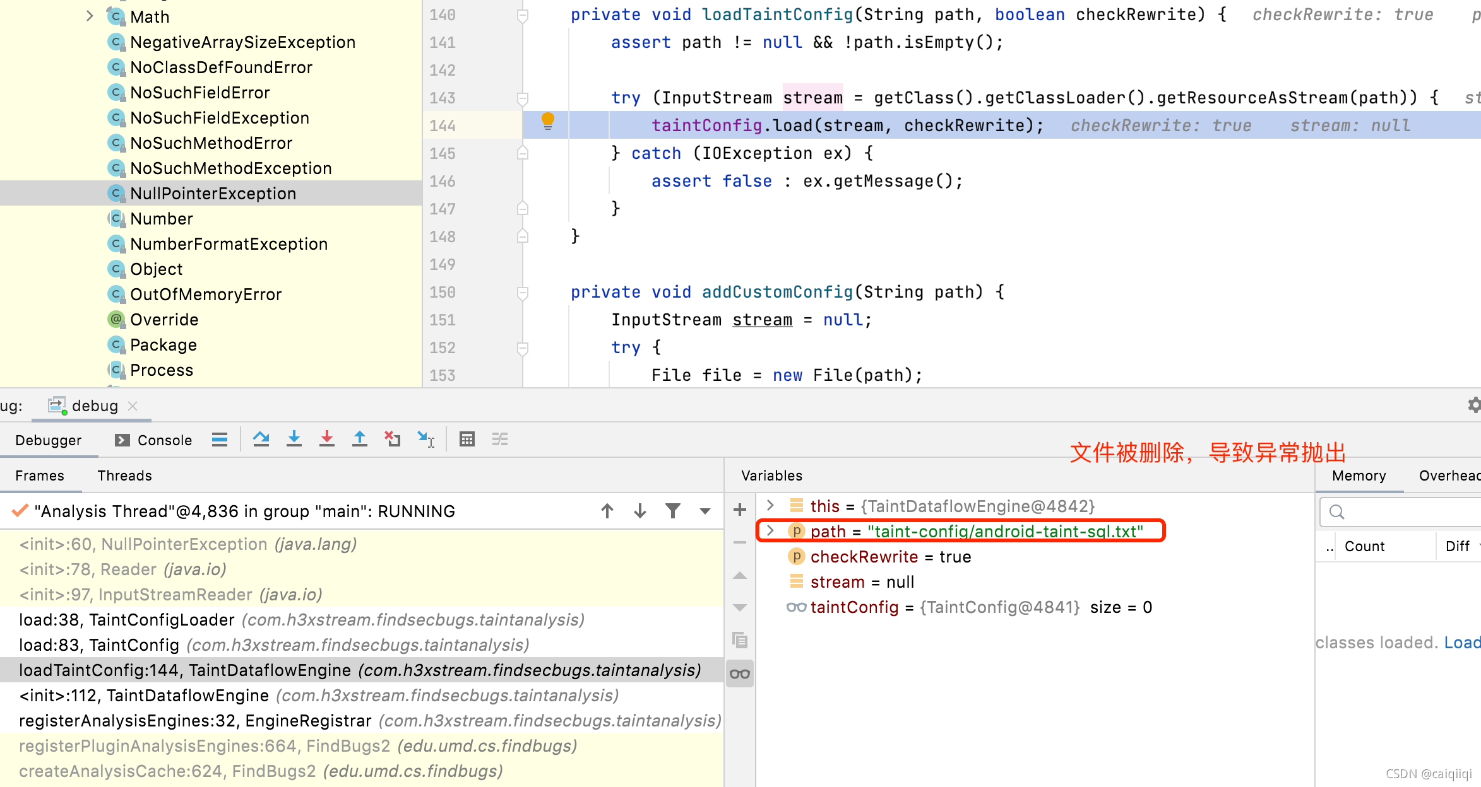1481x787 pixels.
Task: Expand the 'path' variable node
Action: (x=770, y=530)
